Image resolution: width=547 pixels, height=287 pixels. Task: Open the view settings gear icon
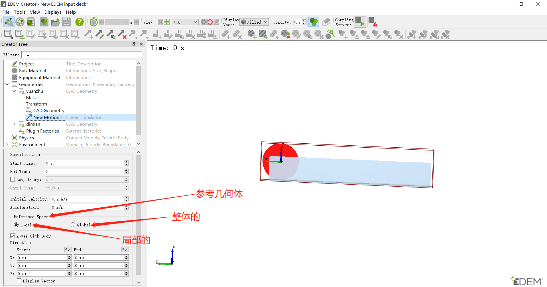(x=203, y=22)
